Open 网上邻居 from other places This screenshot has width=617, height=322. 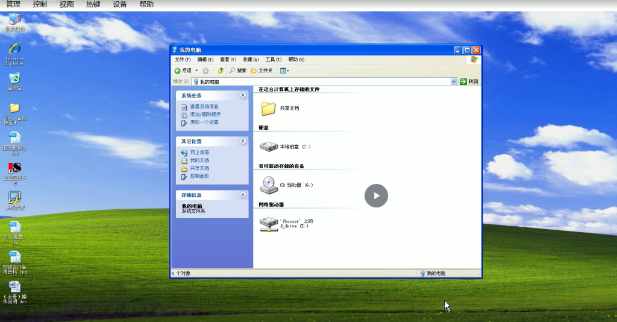[x=199, y=153]
